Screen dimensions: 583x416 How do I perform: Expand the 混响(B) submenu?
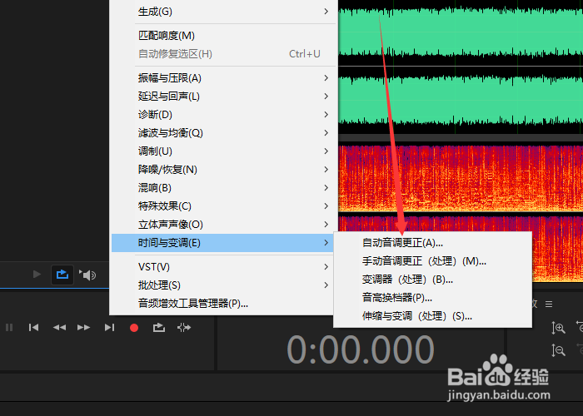click(x=223, y=187)
